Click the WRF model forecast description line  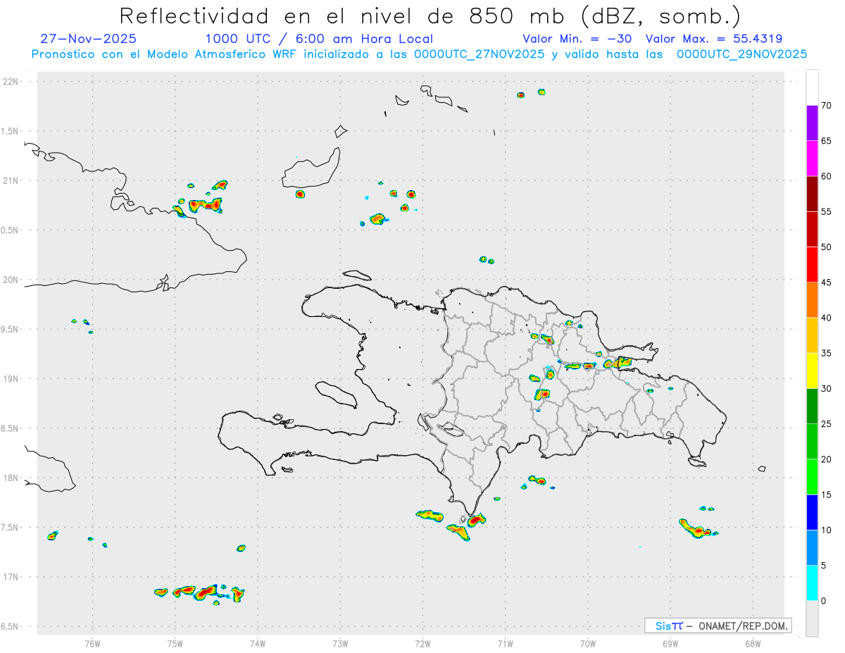click(419, 54)
